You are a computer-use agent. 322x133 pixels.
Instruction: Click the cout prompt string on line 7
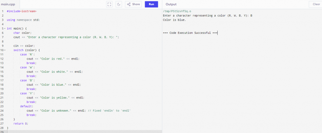click(72, 37)
